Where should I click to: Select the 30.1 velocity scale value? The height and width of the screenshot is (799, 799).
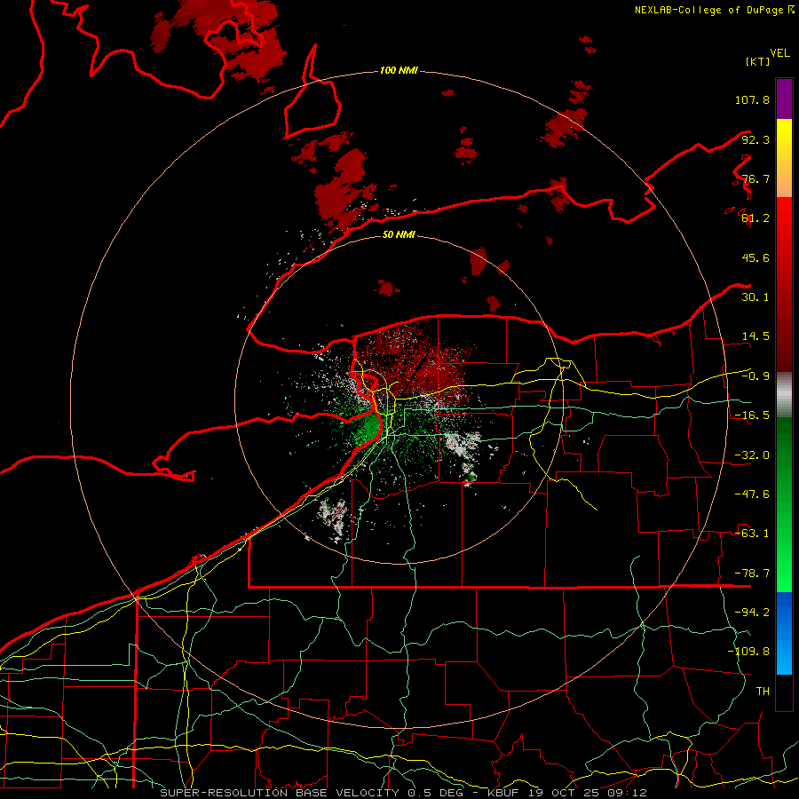coord(755,297)
